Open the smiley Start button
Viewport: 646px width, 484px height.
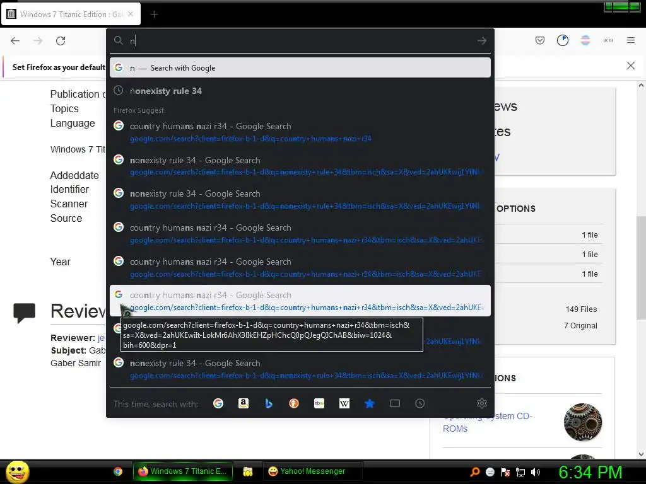[x=17, y=471]
